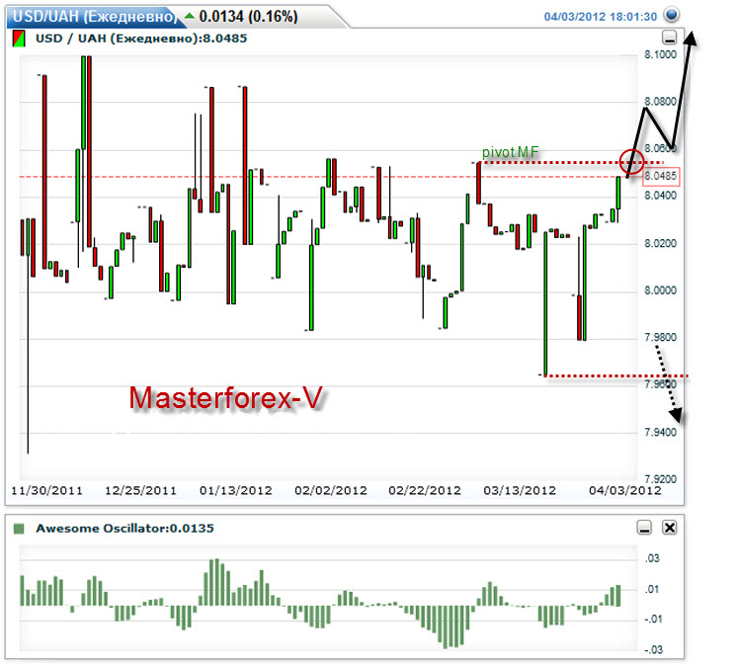The height and width of the screenshot is (664, 737).
Task: Click the .01 oscillator axis label
Action: (653, 589)
